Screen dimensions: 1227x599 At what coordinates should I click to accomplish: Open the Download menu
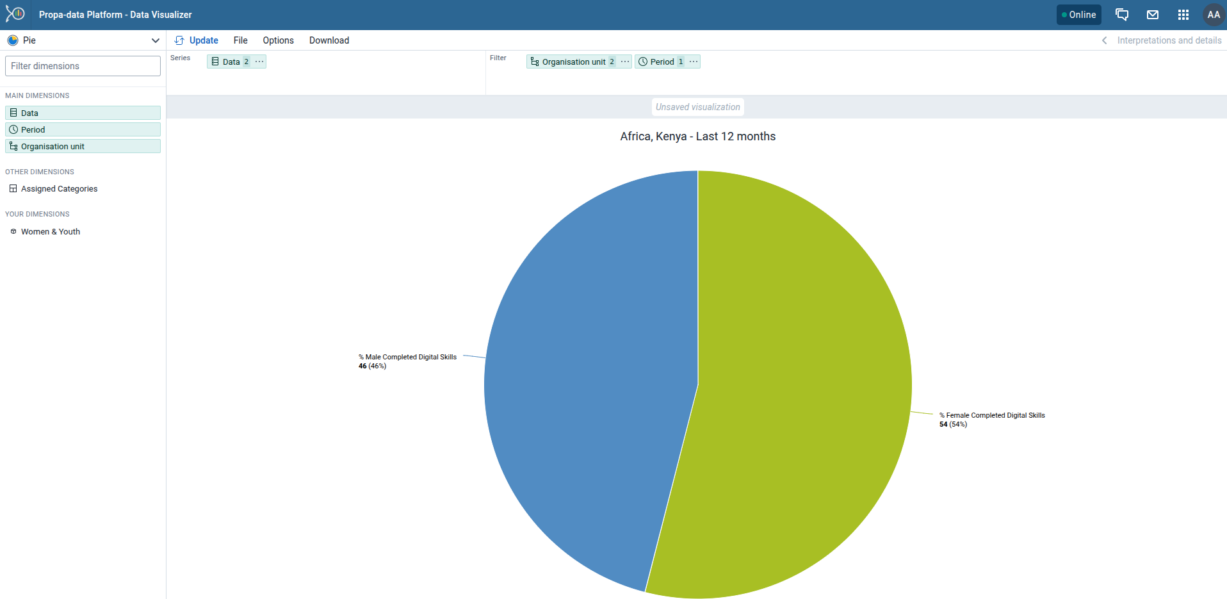point(329,40)
